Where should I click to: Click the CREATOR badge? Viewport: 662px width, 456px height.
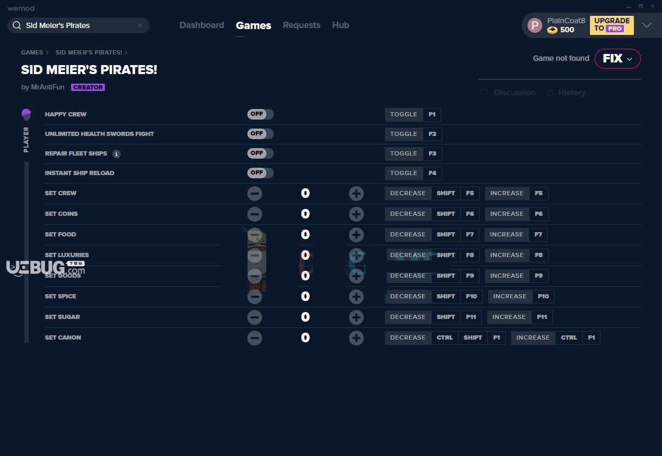(x=88, y=87)
